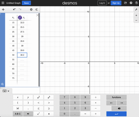The image size is (139, 117).
Task: Toggle the keyboard icon
Action: 5,91
